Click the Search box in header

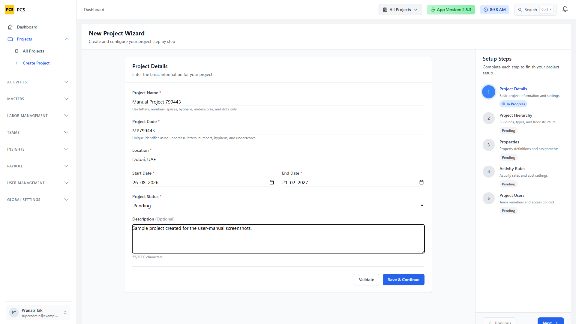point(535,10)
